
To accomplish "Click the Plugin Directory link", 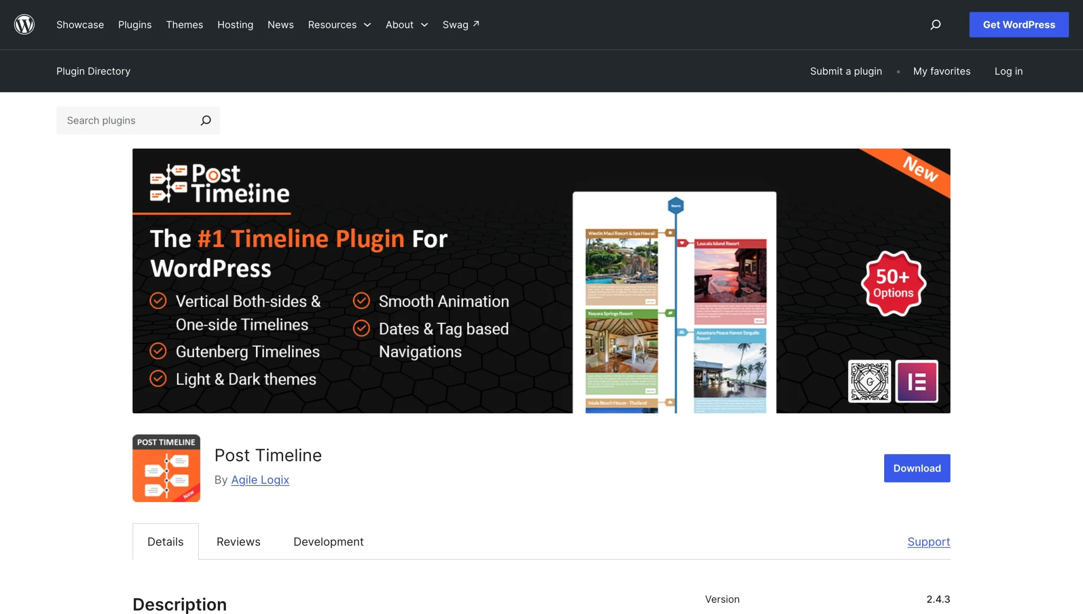I will (x=93, y=71).
